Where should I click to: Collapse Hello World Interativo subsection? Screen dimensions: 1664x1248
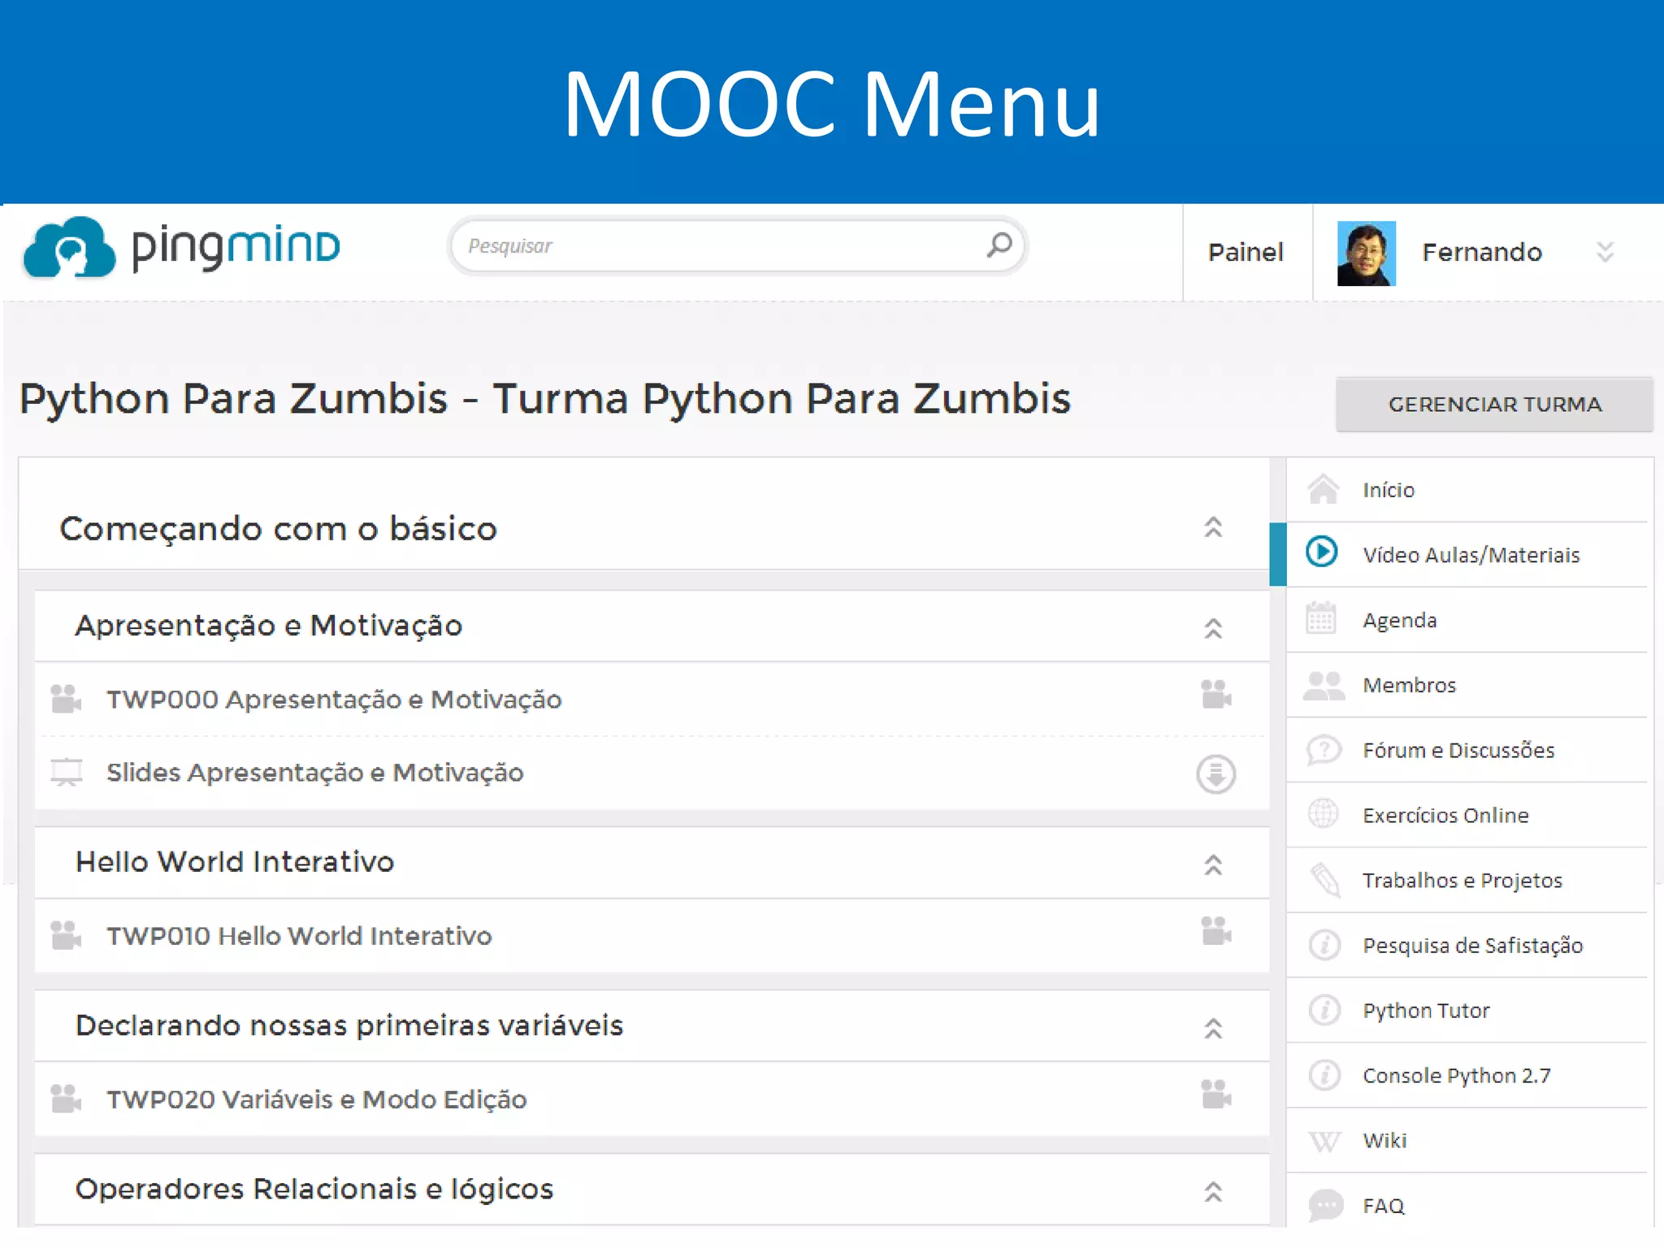click(1212, 865)
